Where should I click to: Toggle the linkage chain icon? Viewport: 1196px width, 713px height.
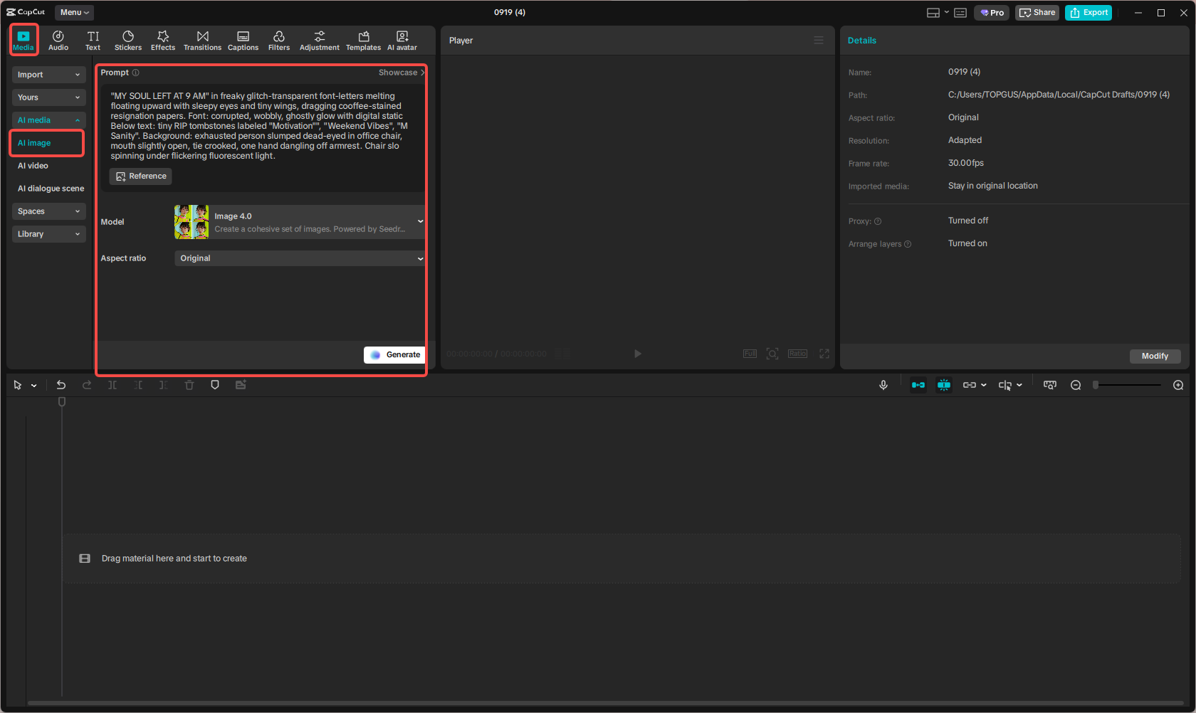coord(970,385)
